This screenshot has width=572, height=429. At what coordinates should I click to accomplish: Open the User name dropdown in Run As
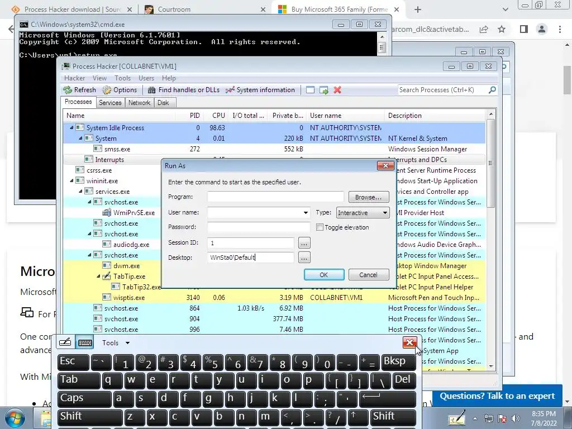click(306, 213)
